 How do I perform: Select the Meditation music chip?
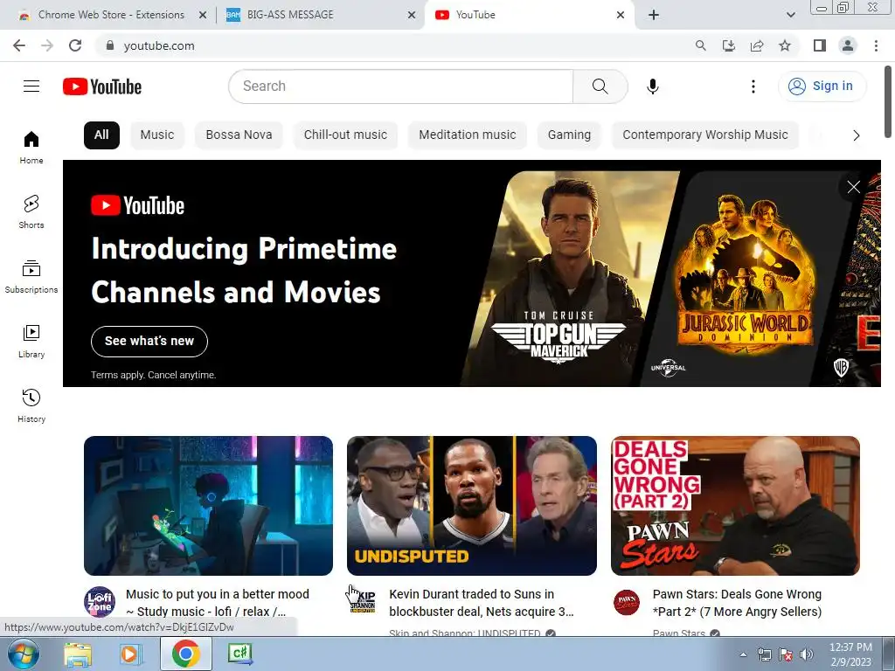467,135
